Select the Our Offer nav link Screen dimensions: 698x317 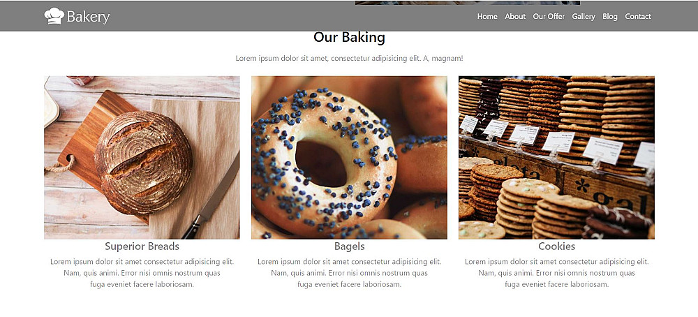[x=549, y=17]
